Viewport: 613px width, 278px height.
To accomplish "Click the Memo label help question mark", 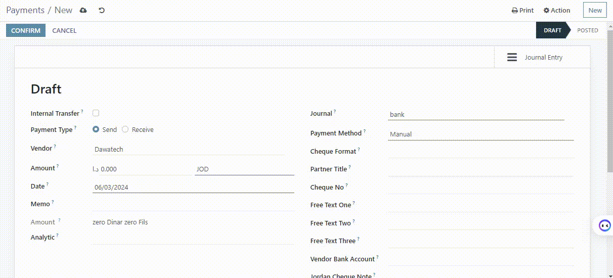I will coord(53,201).
